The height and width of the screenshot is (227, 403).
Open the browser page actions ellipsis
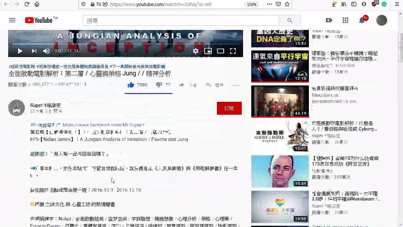(269, 4)
